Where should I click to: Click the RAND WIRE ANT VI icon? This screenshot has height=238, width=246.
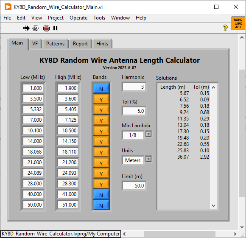[x=238, y=23]
